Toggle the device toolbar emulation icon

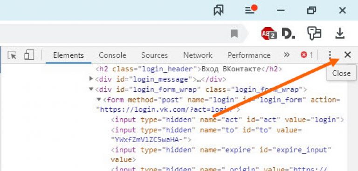[x=29, y=55]
